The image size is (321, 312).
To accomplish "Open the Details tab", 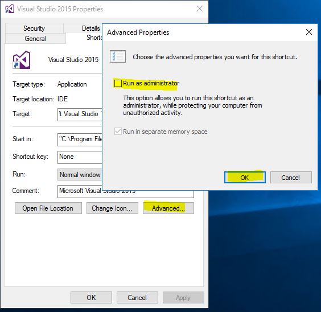I will 91,28.
